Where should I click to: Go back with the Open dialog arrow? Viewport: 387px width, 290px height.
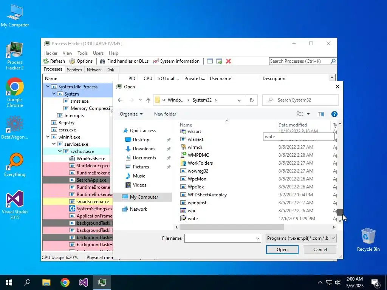tap(120, 100)
